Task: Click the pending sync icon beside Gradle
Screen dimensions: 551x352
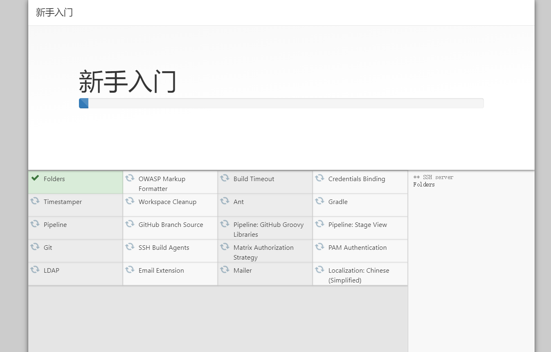Action: coord(319,201)
